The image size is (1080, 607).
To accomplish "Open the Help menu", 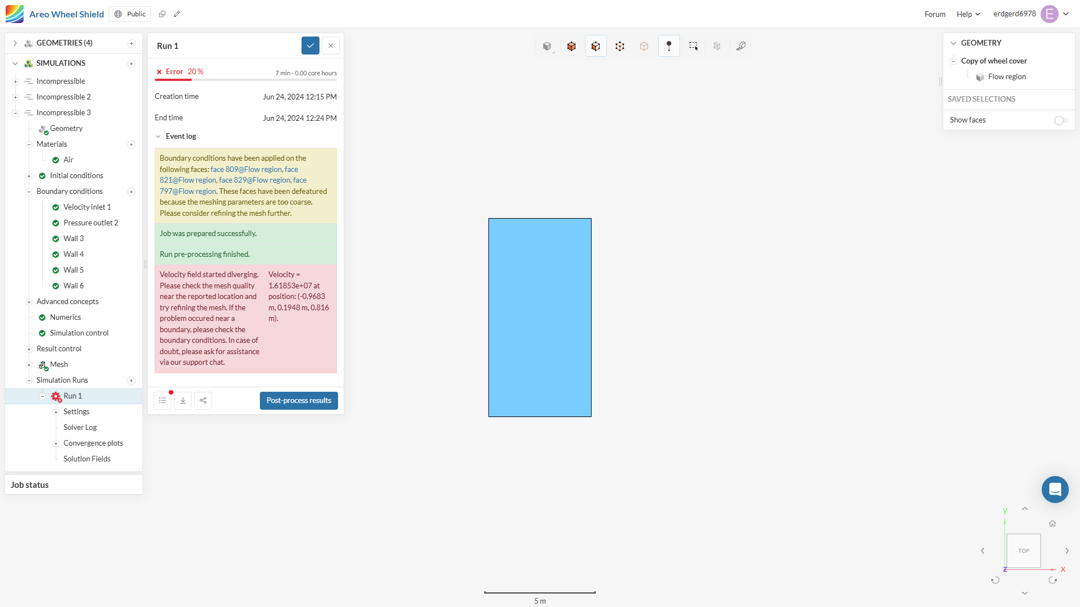I will click(968, 14).
